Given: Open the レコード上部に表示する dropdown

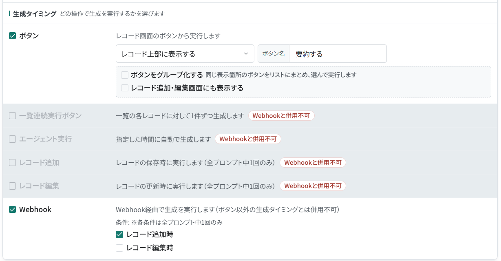Looking at the screenshot, I should click(185, 54).
